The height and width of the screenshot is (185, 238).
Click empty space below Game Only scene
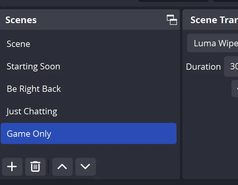[89, 150]
